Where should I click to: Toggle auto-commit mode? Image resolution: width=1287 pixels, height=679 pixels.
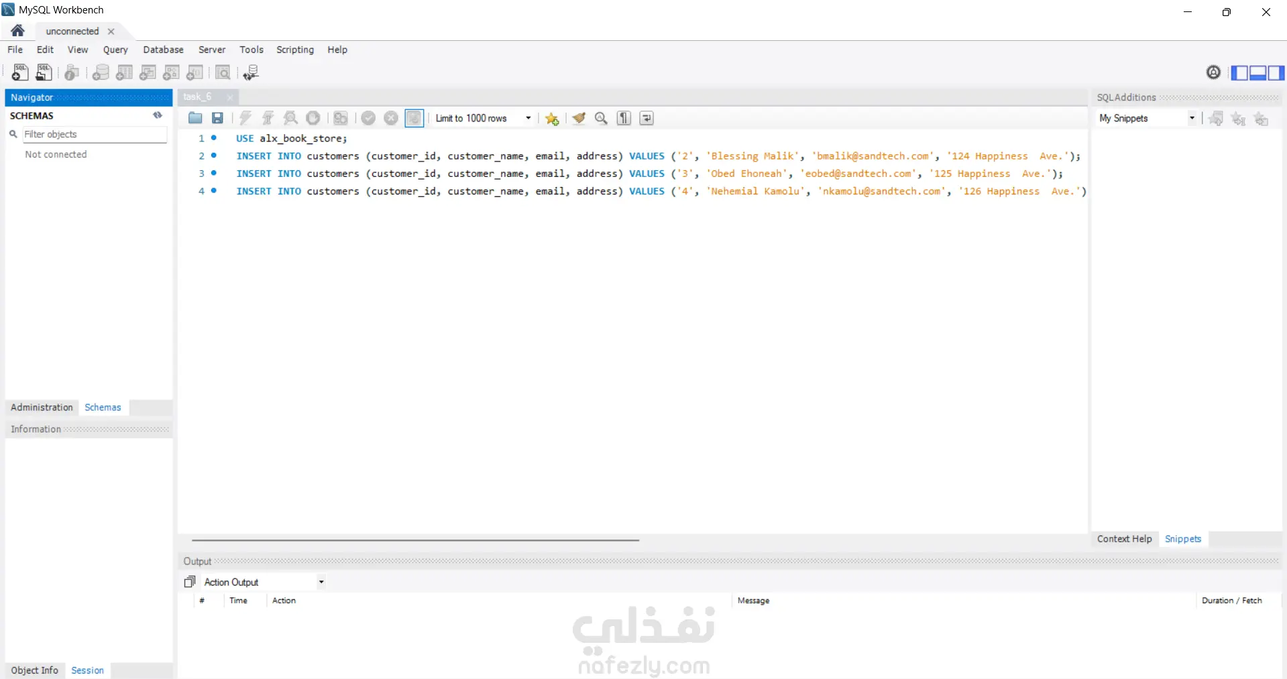pyautogui.click(x=414, y=118)
